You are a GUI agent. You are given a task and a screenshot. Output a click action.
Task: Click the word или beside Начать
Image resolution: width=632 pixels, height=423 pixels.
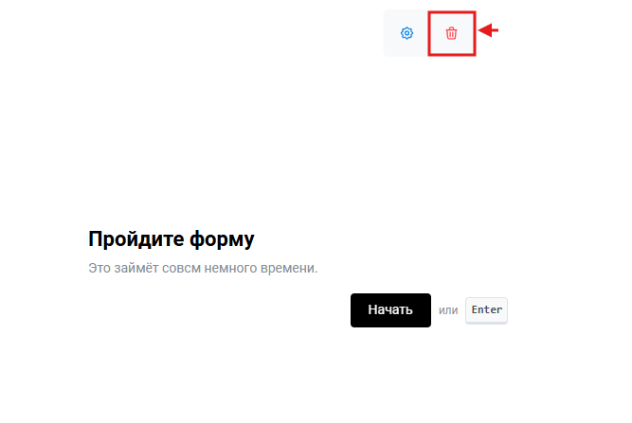pos(448,310)
